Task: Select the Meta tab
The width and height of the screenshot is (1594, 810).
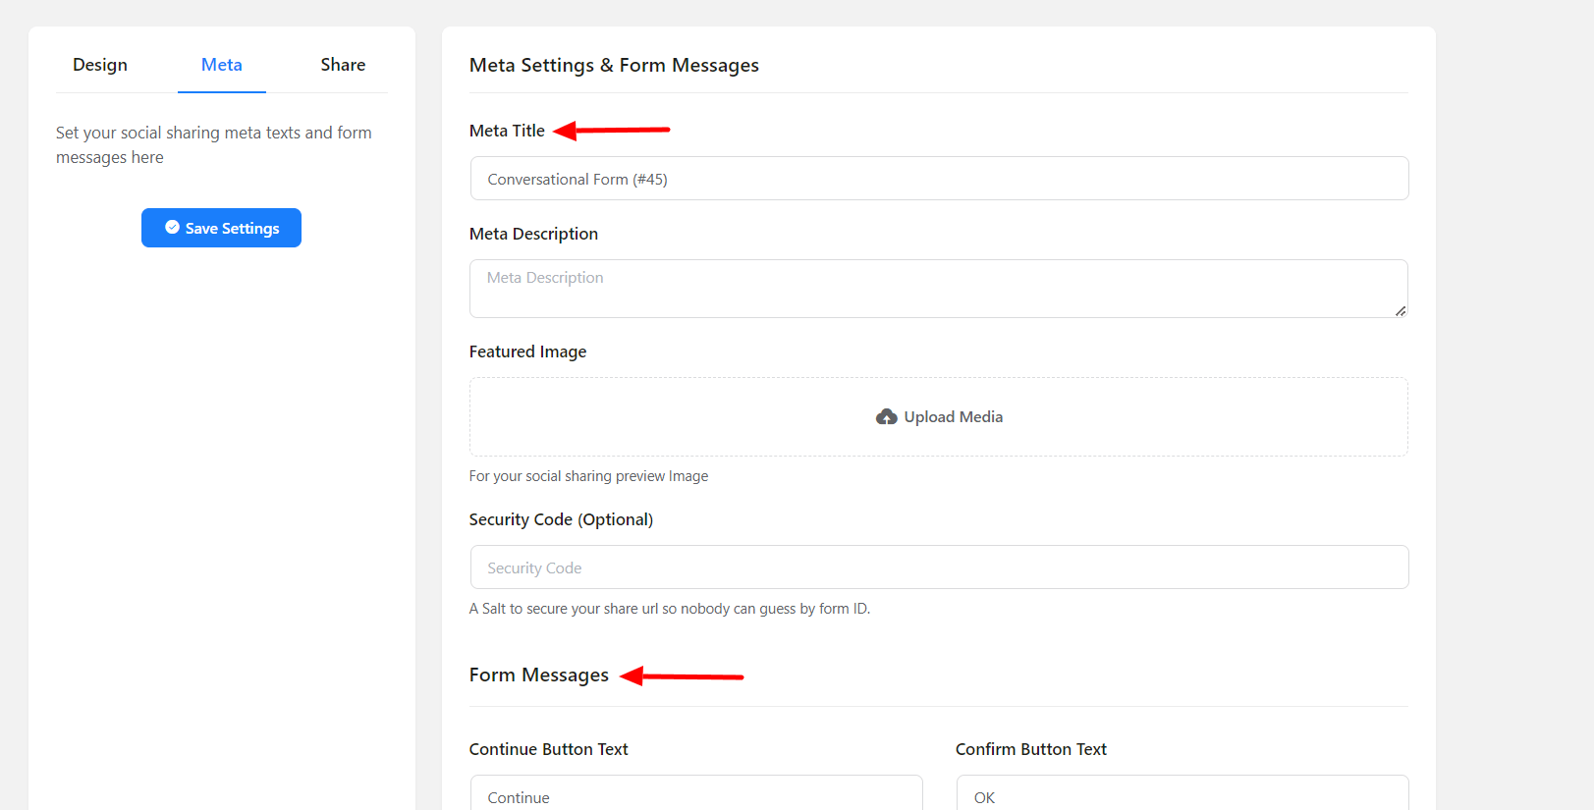Action: click(x=222, y=65)
